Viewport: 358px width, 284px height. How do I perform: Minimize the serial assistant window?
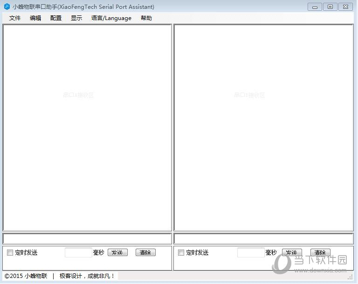coord(315,7)
